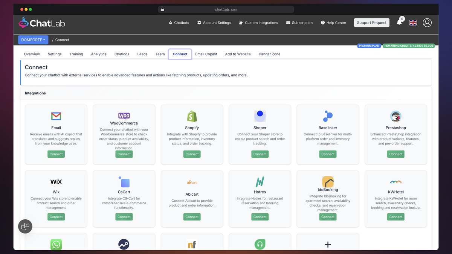Open the notifications bell icon
Screen dimensions: 452x254
399,22
